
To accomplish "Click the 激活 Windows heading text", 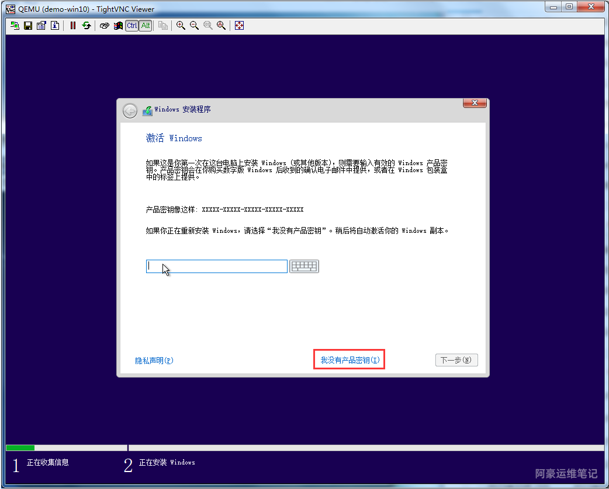I will coord(174,138).
